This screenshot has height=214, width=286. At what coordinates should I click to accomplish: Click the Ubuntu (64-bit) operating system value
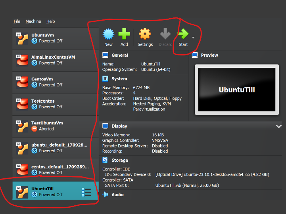point(156,69)
